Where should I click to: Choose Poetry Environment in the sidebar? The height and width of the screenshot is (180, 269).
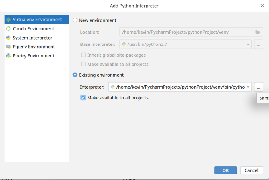[x=34, y=56]
